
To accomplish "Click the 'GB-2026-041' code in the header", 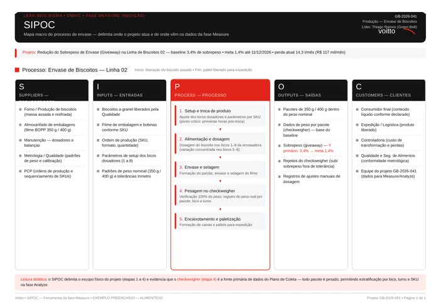I will coord(406,16).
